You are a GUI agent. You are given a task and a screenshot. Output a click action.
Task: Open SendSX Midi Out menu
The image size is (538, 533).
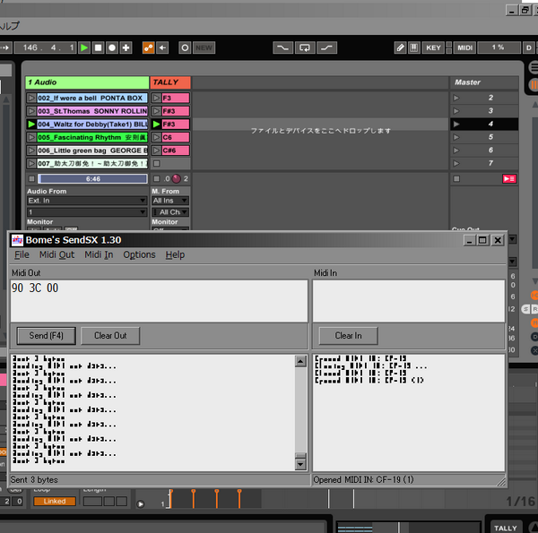[x=57, y=254]
